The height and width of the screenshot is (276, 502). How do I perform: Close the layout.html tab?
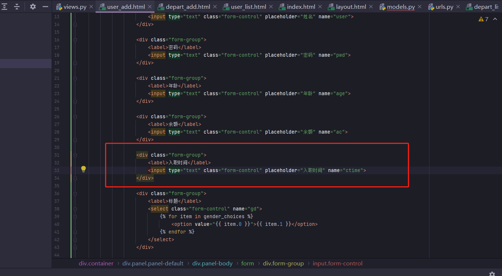371,7
